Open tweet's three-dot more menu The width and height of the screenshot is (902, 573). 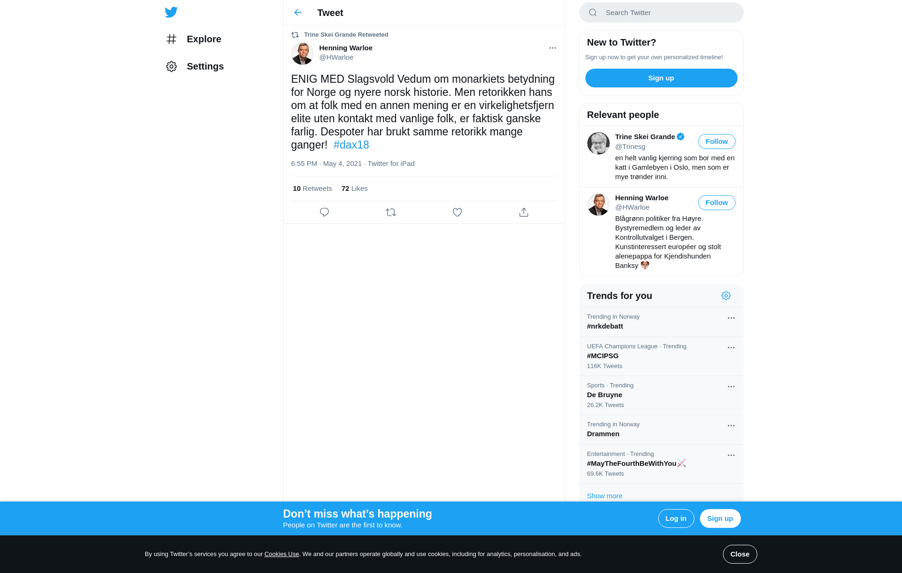(x=552, y=48)
